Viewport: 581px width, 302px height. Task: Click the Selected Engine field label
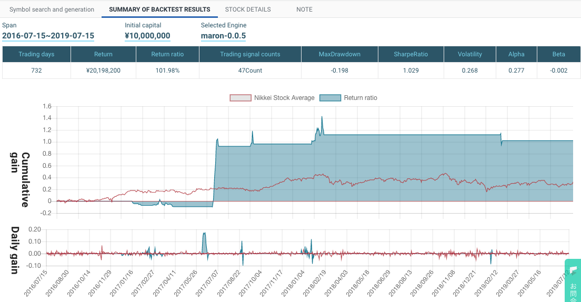click(224, 25)
